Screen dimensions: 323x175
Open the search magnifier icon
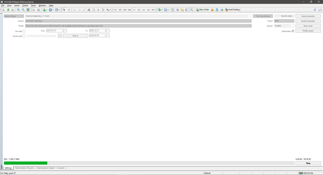(x=315, y=10)
